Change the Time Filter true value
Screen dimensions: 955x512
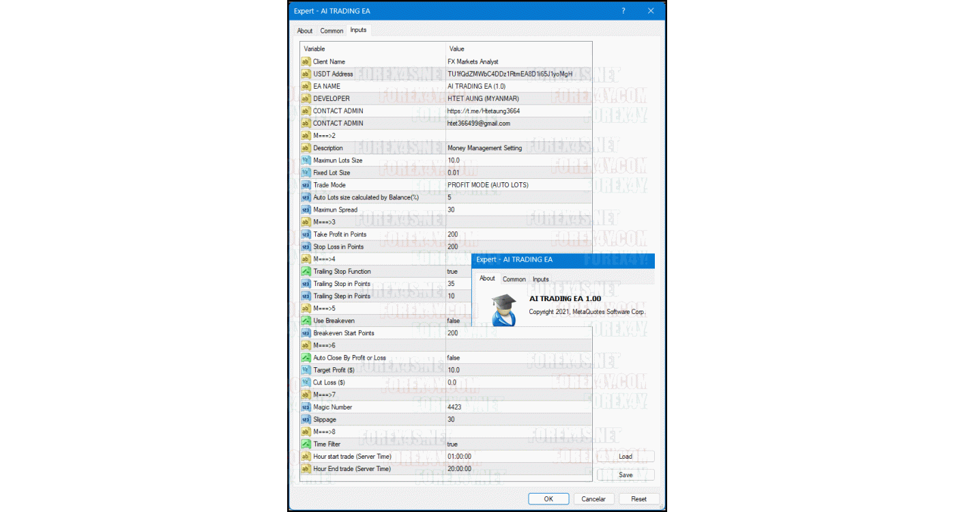tap(452, 444)
